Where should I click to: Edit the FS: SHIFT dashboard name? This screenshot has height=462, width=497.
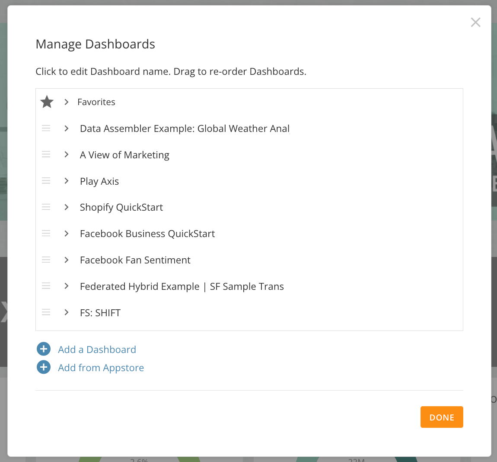click(100, 313)
